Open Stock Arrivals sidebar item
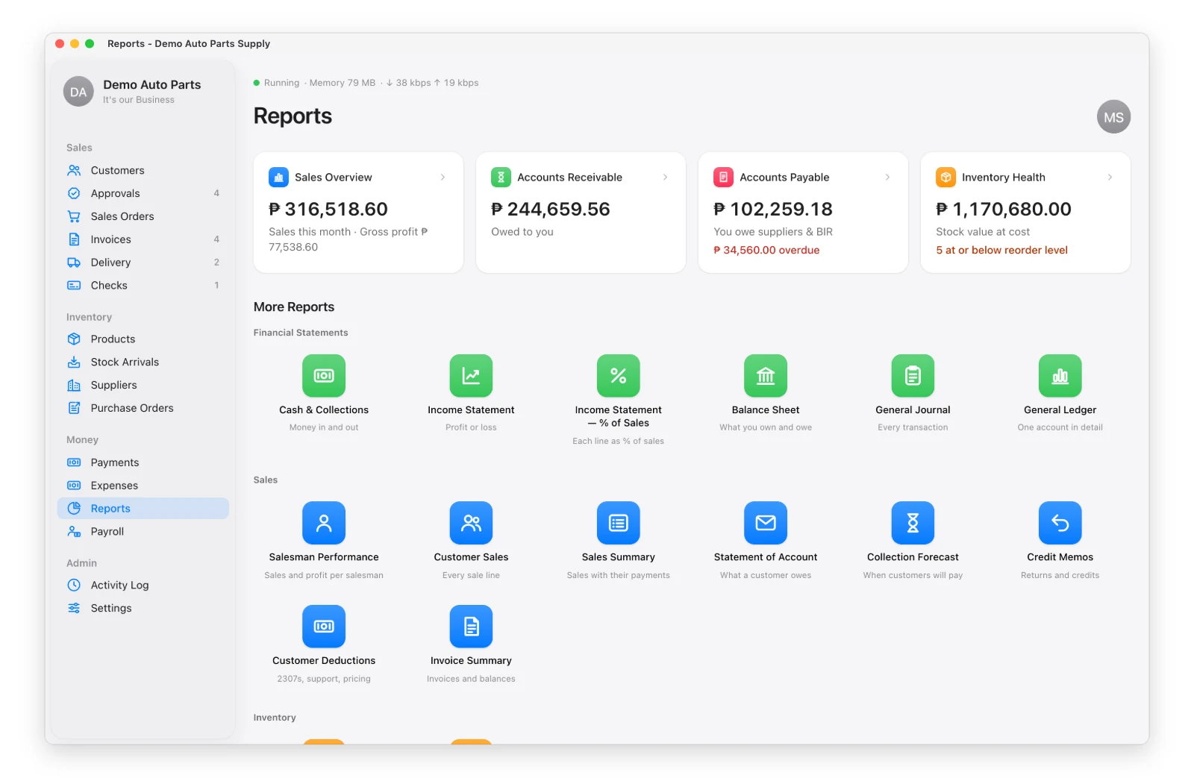Screen dimensions: 1194x778 [143, 362]
